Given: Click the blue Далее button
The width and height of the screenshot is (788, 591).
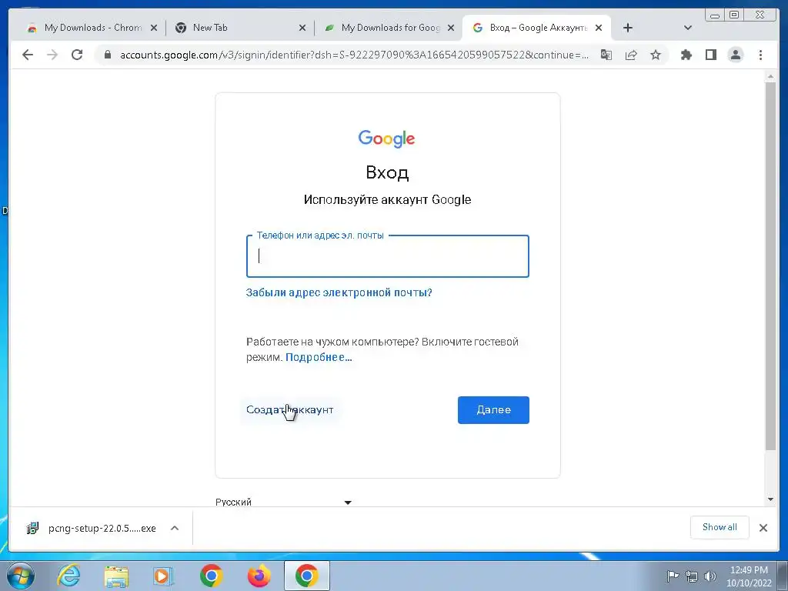Looking at the screenshot, I should tap(493, 410).
